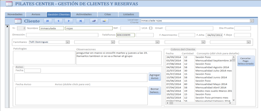Go to previous client record

pos(58,21)
